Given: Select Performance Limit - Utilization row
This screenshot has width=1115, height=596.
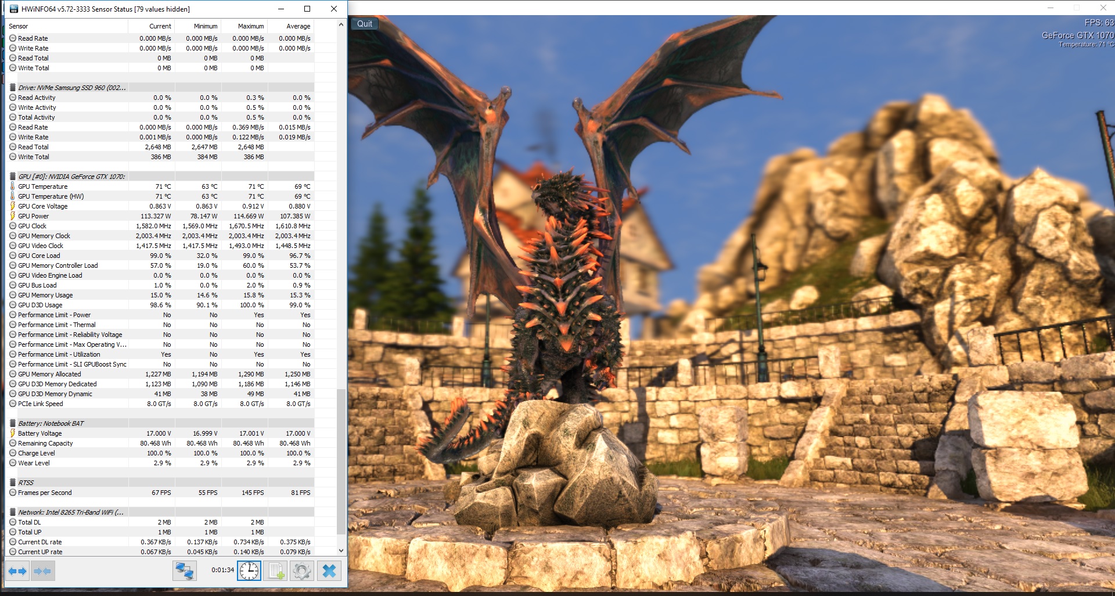Looking at the screenshot, I should click(160, 354).
